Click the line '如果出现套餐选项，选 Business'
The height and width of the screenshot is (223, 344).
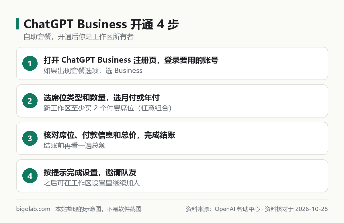click(93, 71)
